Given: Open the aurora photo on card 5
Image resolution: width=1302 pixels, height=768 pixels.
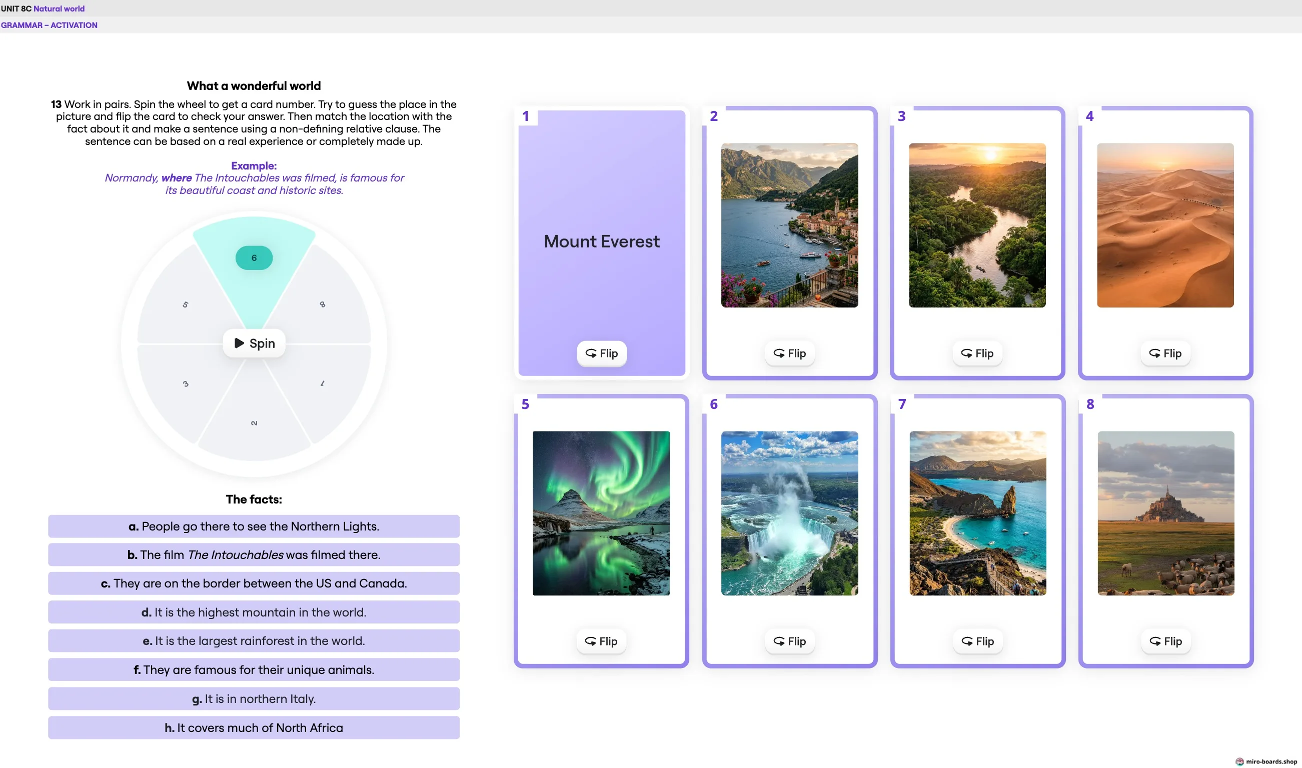Looking at the screenshot, I should pos(601,513).
